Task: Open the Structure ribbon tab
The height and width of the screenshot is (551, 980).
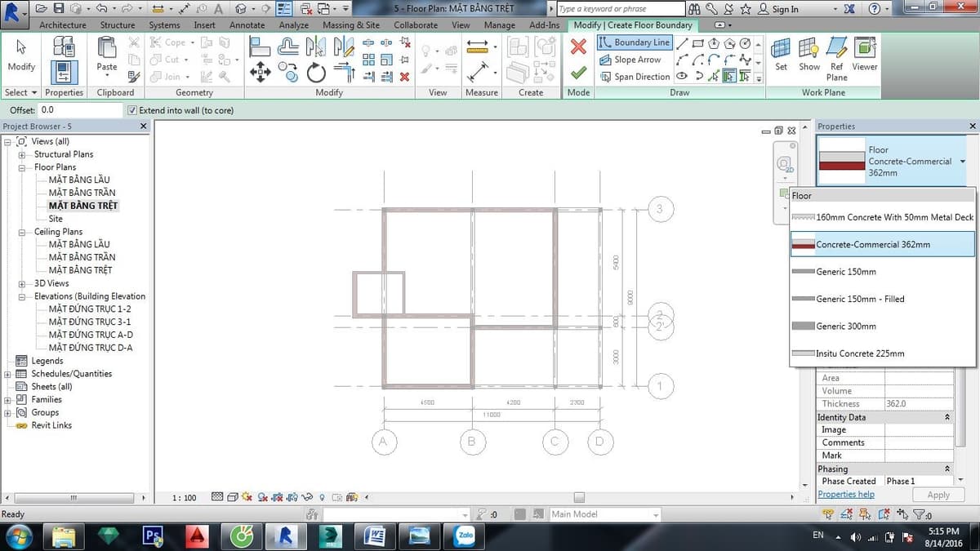Action: click(x=118, y=25)
